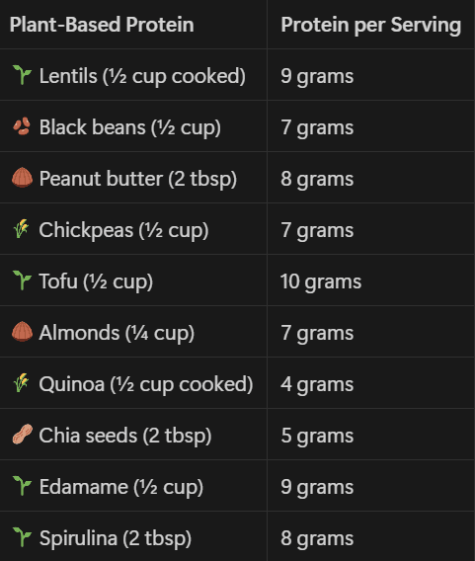
Task: Click the 8 grams value for Spirulina
Action: (x=317, y=538)
